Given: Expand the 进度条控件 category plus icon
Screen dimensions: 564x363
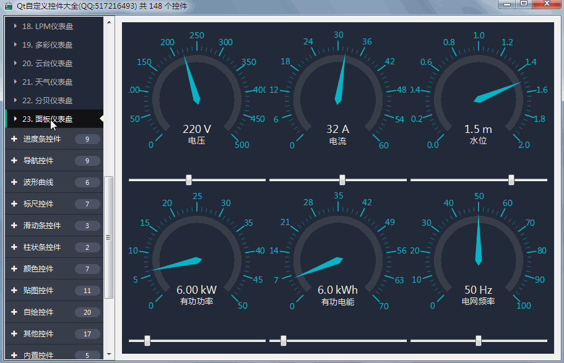Looking at the screenshot, I should click(14, 139).
